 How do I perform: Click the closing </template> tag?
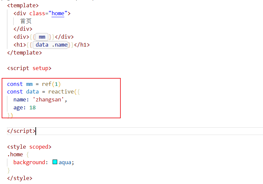[24, 53]
